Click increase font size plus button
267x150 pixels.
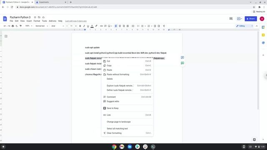click(76, 26)
